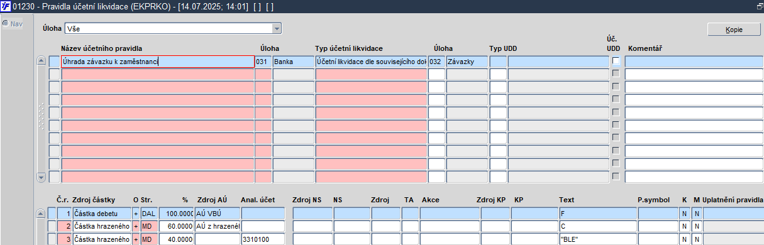Select the Nav radio button
Viewport: 764px width, 245px height.
(x=5, y=24)
